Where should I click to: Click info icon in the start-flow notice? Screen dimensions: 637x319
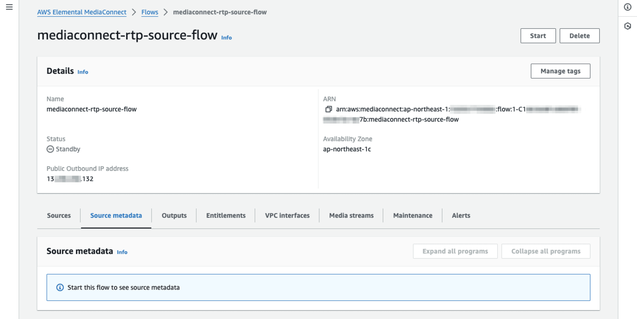[60, 288]
